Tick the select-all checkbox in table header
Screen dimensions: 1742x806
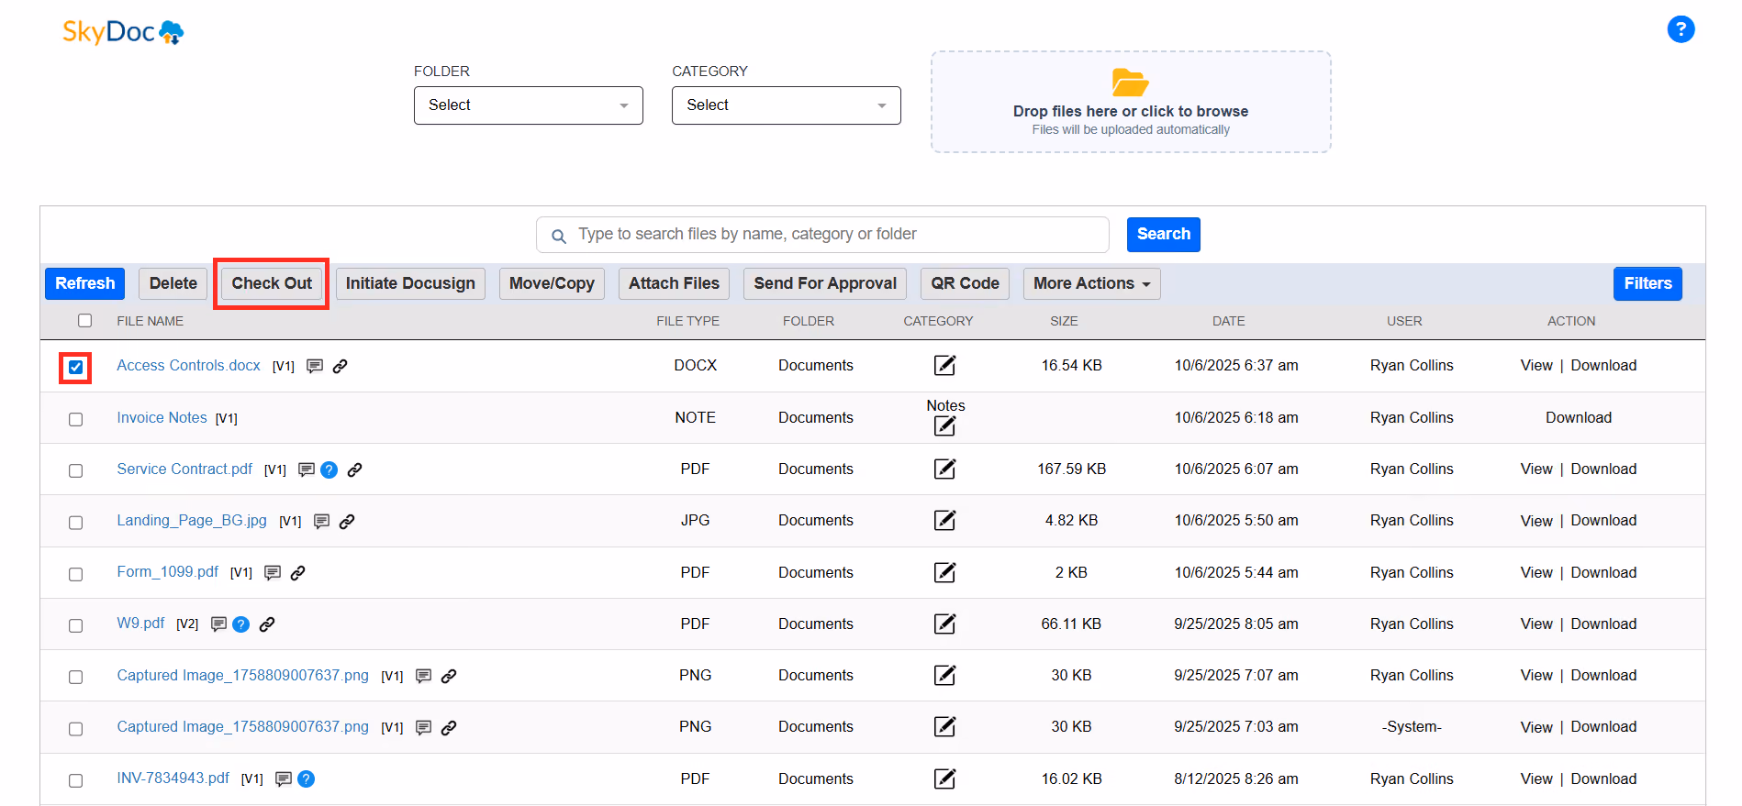[85, 320]
